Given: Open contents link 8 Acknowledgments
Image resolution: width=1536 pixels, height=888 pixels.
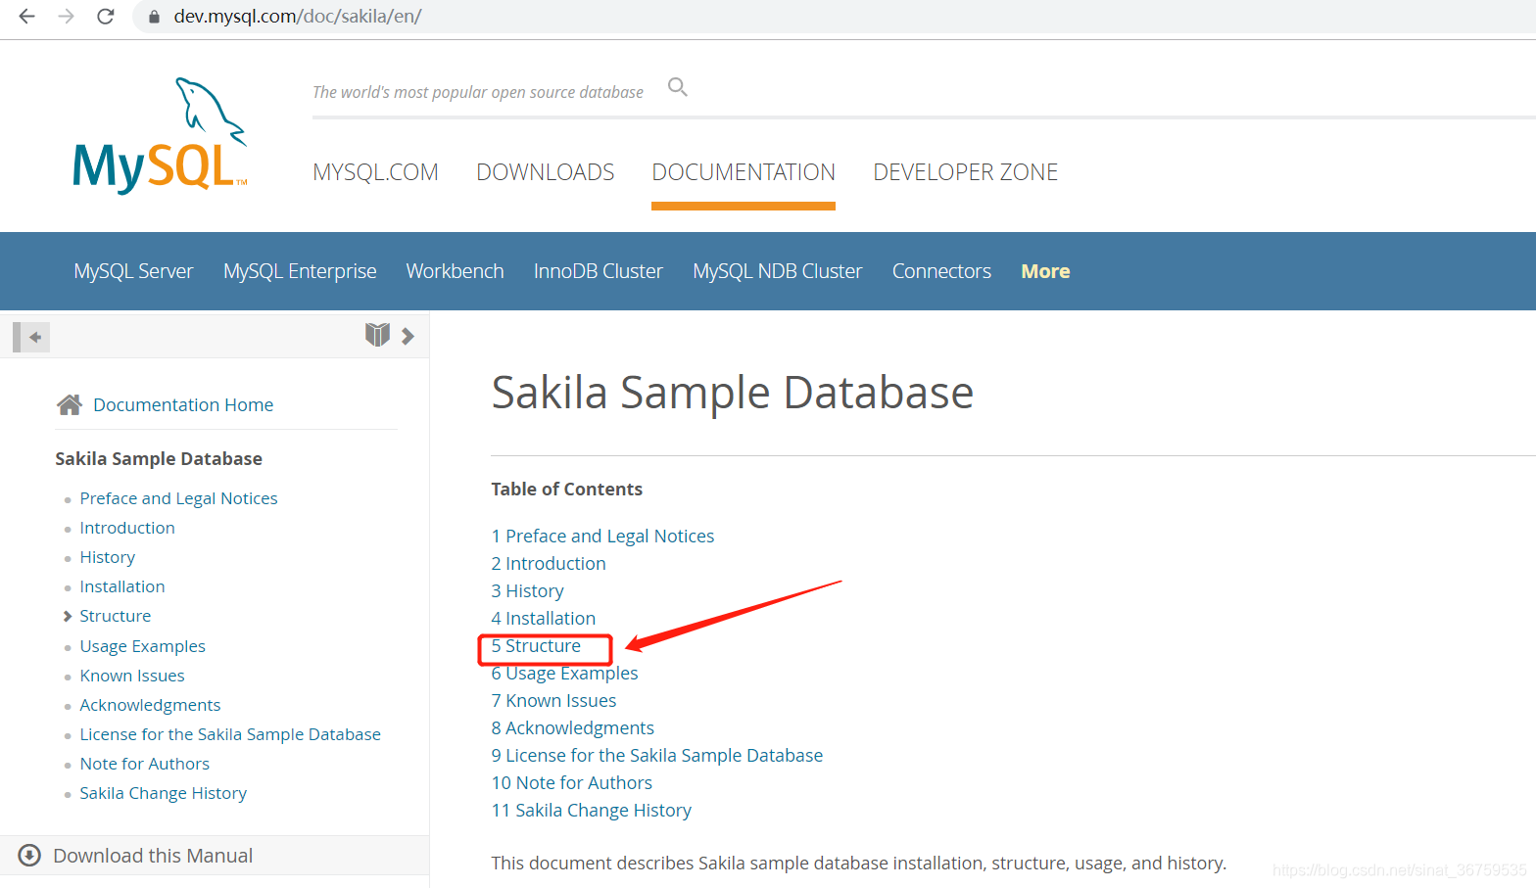Looking at the screenshot, I should pos(573,727).
